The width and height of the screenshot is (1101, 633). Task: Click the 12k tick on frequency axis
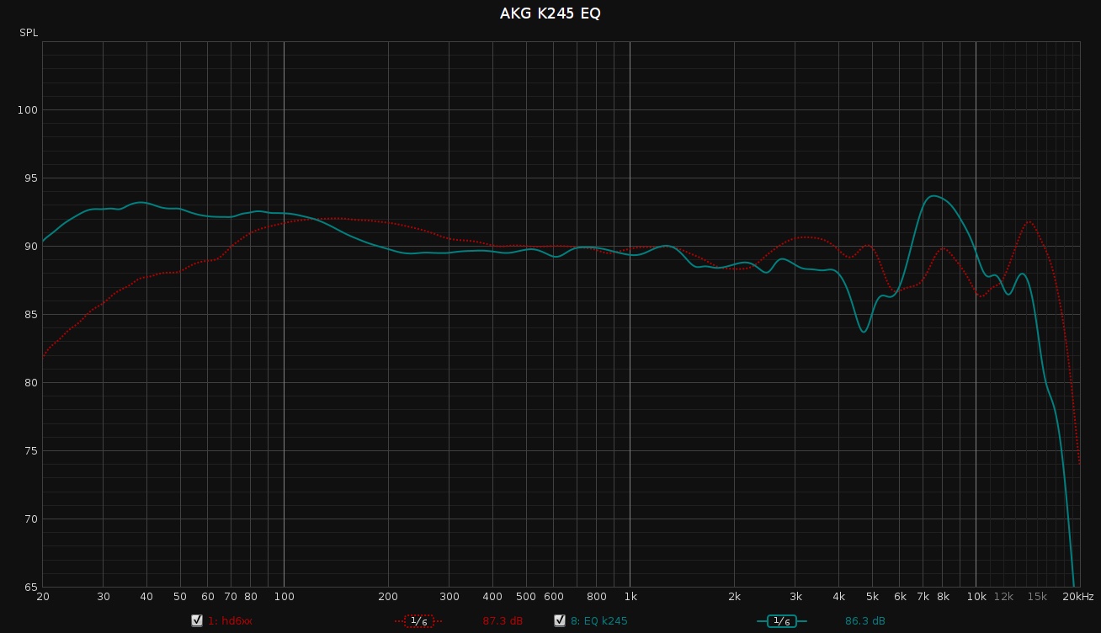pyautogui.click(x=1003, y=597)
